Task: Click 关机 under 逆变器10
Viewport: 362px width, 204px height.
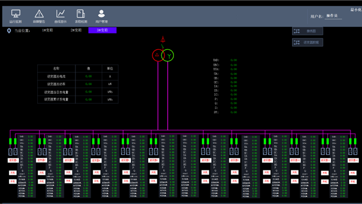Action: pos(294,173)
